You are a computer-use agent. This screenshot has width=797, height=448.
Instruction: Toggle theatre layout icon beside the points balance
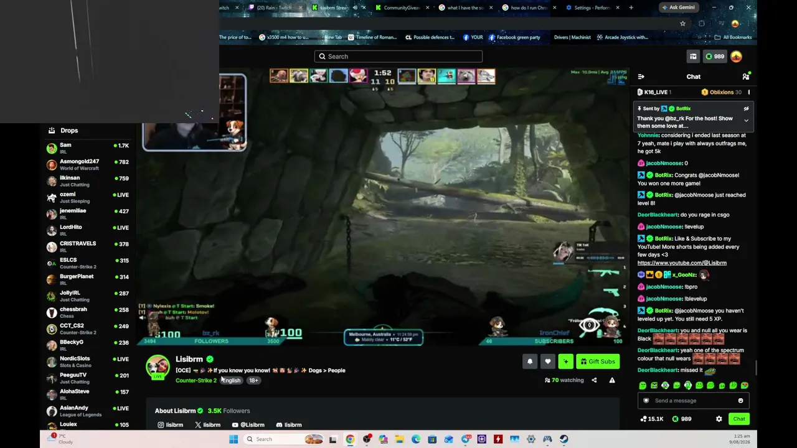pyautogui.click(x=693, y=57)
